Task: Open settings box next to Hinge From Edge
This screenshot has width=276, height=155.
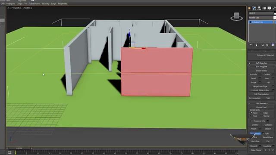Action: coord(273,86)
